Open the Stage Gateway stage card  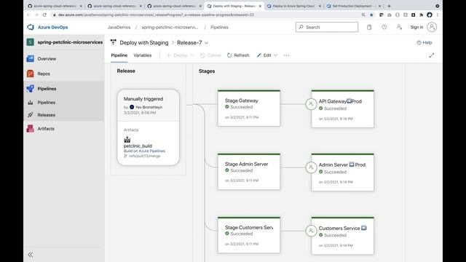249,108
